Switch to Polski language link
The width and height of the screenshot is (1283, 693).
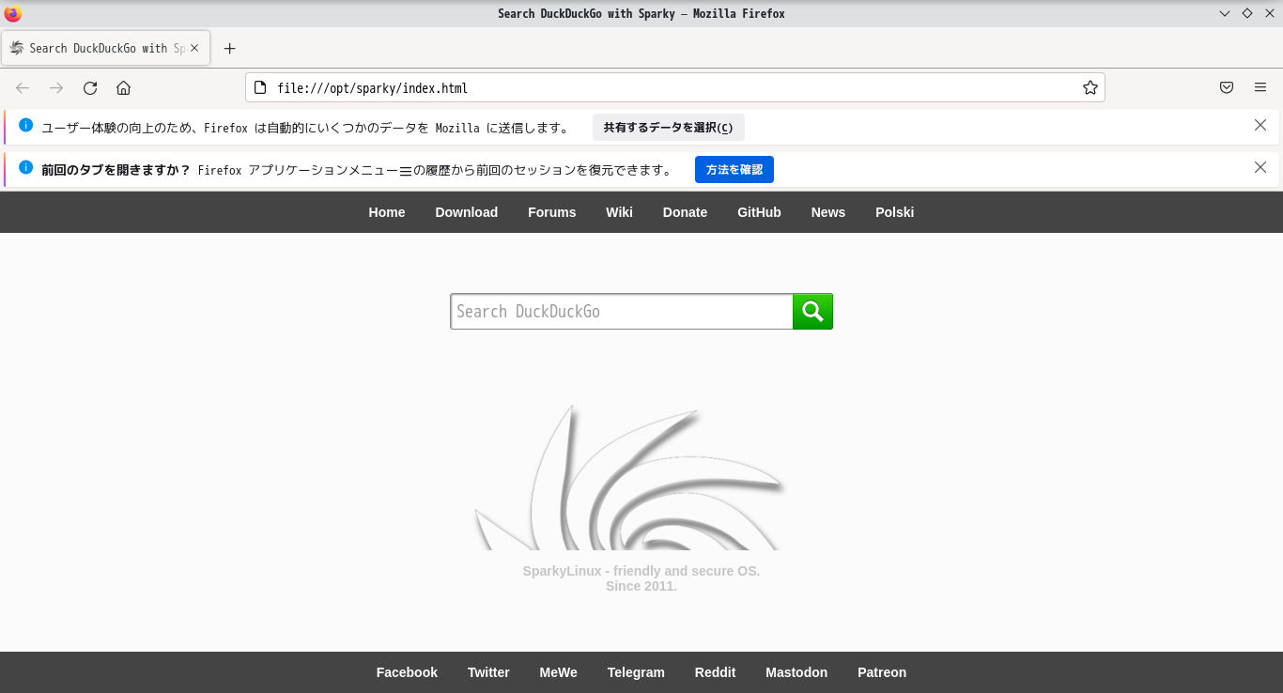click(894, 212)
